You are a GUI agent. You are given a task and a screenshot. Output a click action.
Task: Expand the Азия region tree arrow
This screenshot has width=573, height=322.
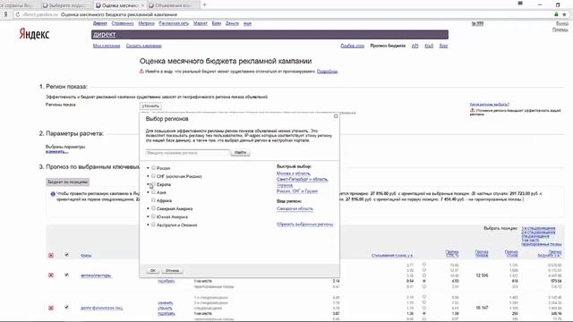148,192
